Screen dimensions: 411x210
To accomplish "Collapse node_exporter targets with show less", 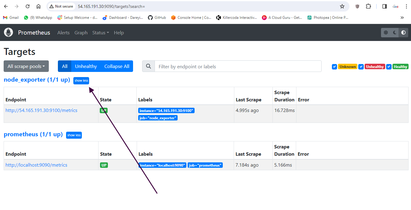I will pyautogui.click(x=81, y=81).
